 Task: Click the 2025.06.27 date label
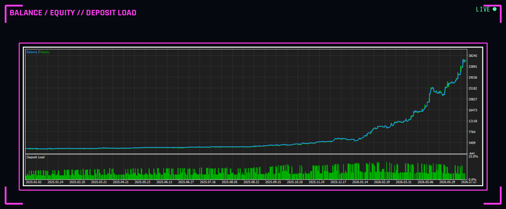pos(186,182)
